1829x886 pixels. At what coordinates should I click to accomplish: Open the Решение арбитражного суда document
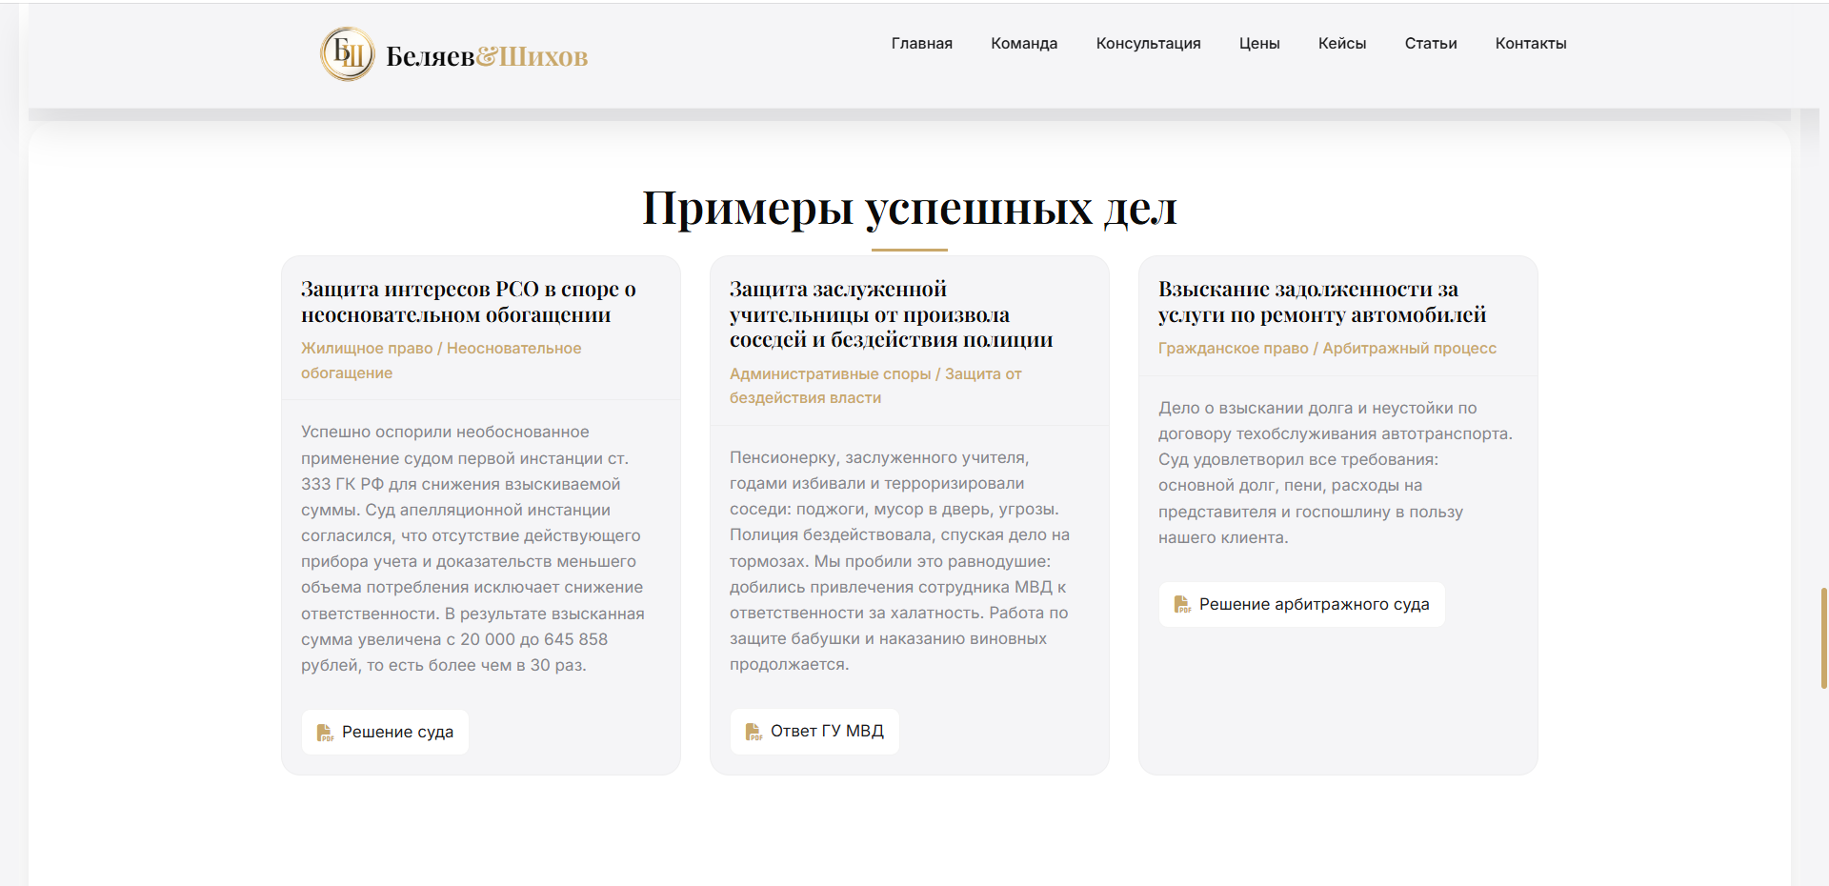click(x=1301, y=605)
